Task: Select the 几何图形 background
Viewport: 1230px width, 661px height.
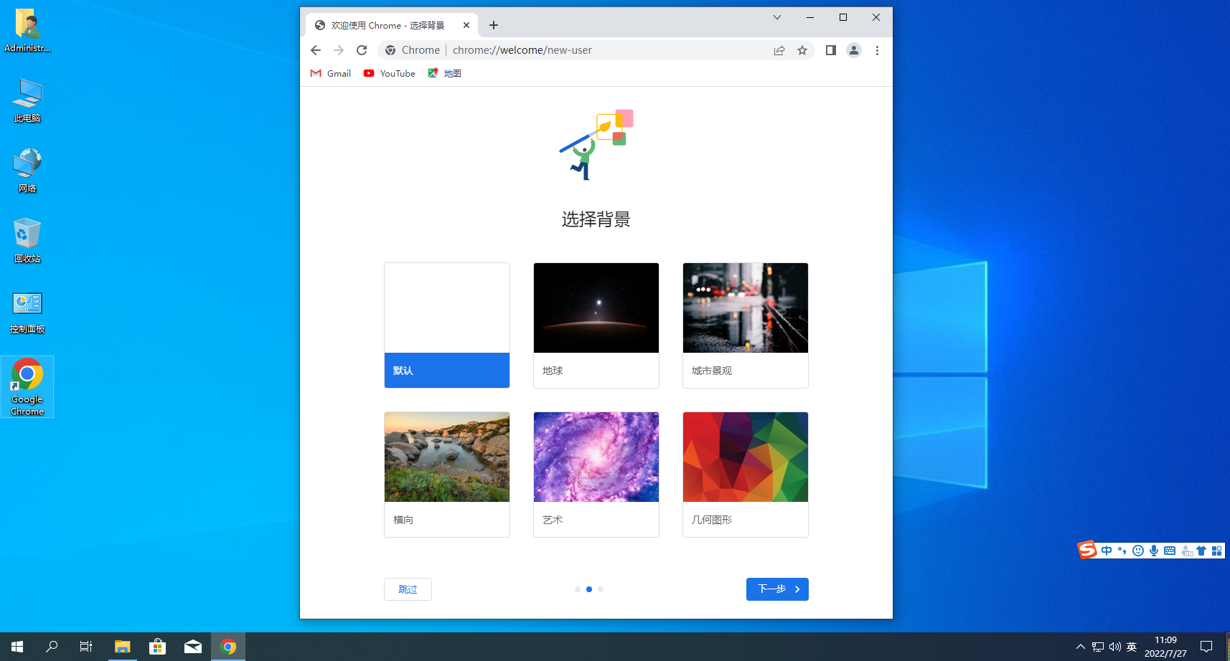Action: tap(746, 475)
